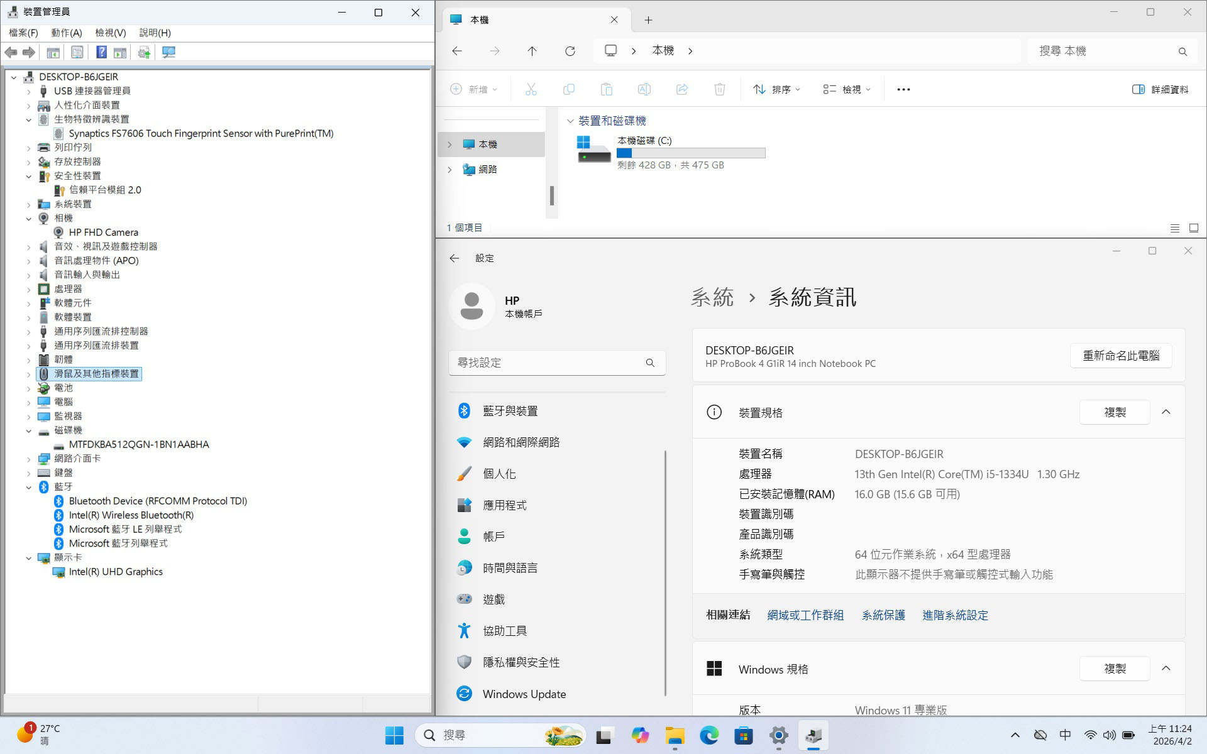Refresh the File Explorer view
This screenshot has height=754, width=1207.
[x=570, y=51]
